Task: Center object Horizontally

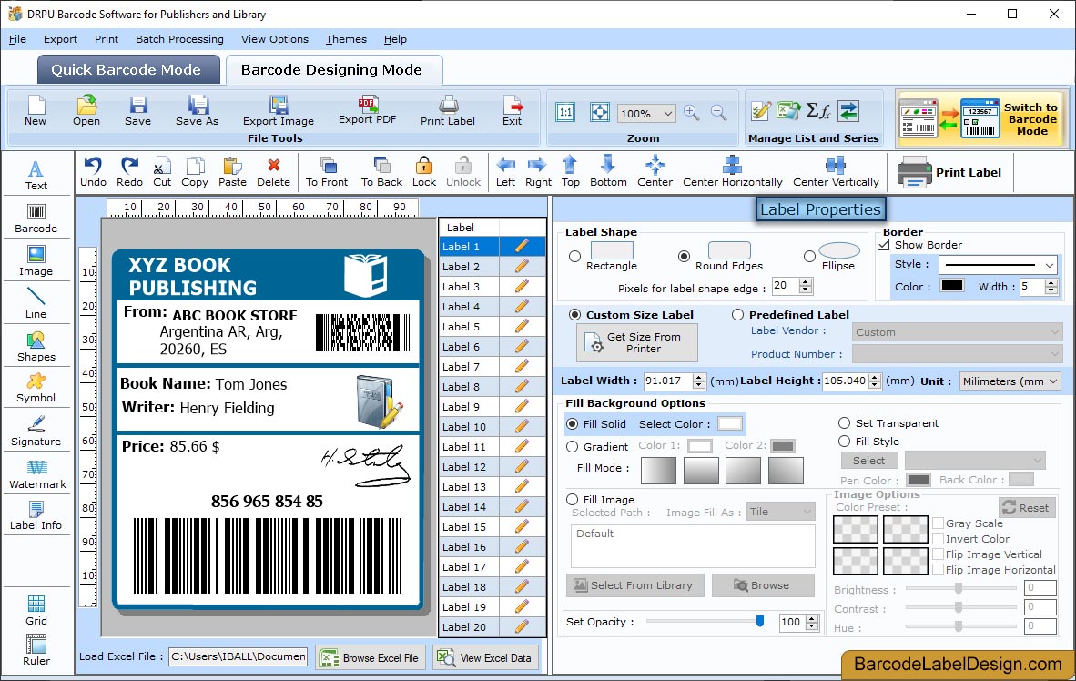Action: 732,172
